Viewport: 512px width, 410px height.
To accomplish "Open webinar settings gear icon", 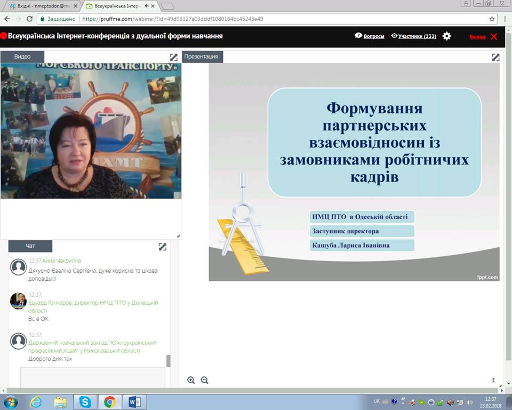I will coord(447,36).
